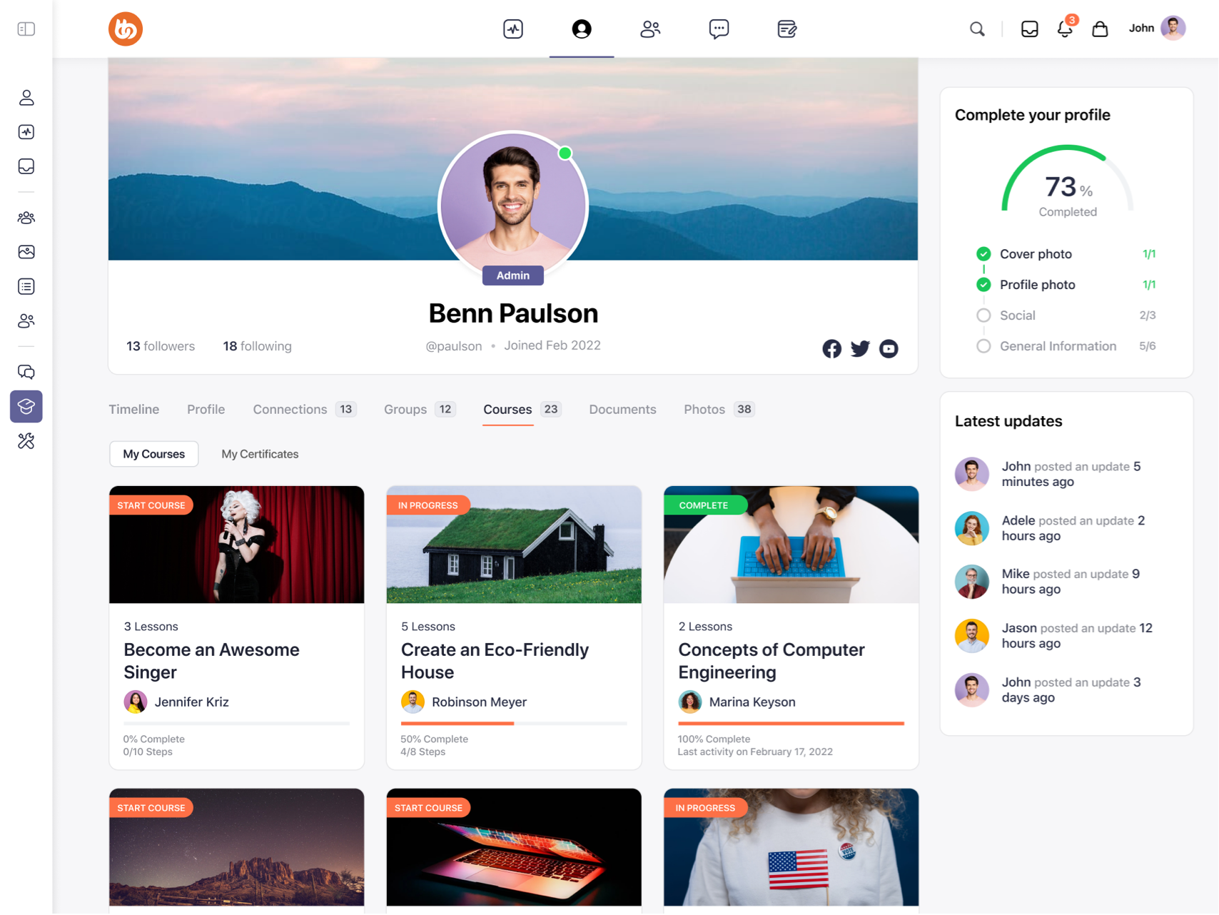This screenshot has width=1219, height=915.
Task: Click the Facebook social icon
Action: click(x=831, y=349)
